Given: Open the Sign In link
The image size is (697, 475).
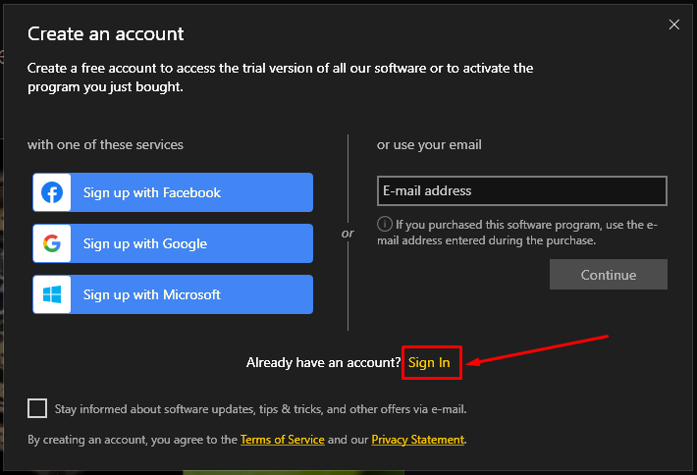Looking at the screenshot, I should tap(429, 363).
